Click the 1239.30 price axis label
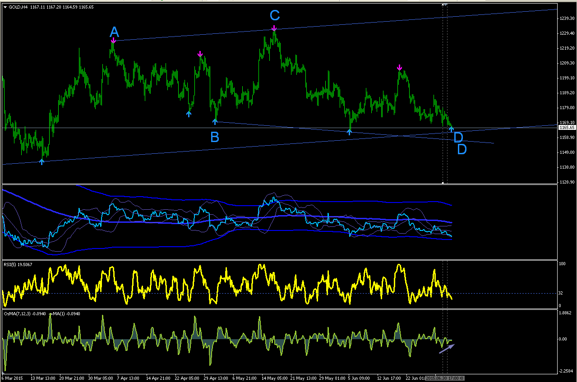Image resolution: width=577 pixels, height=382 pixels. (567, 18)
